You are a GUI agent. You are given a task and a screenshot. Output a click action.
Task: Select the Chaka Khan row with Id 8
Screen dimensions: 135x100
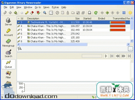tap(74, 41)
